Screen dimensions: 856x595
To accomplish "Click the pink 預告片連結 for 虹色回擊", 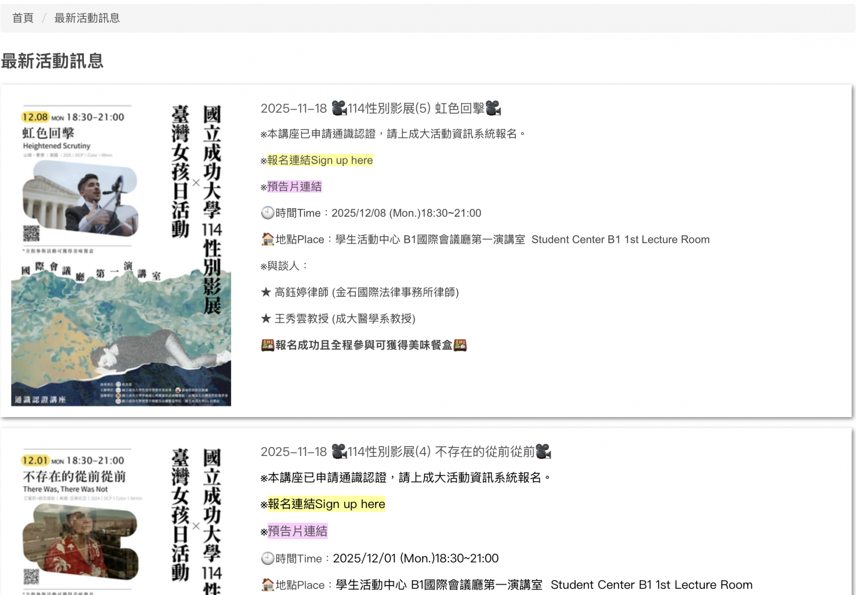I will point(294,186).
